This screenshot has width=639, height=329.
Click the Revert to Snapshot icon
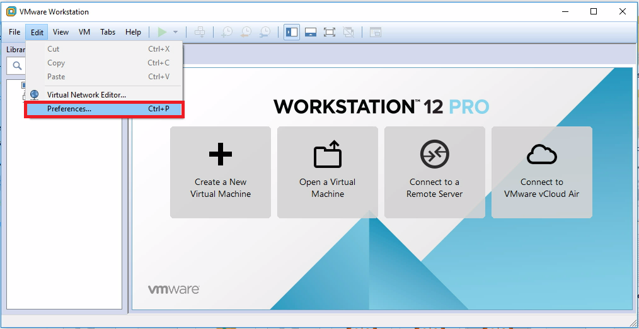coord(246,32)
